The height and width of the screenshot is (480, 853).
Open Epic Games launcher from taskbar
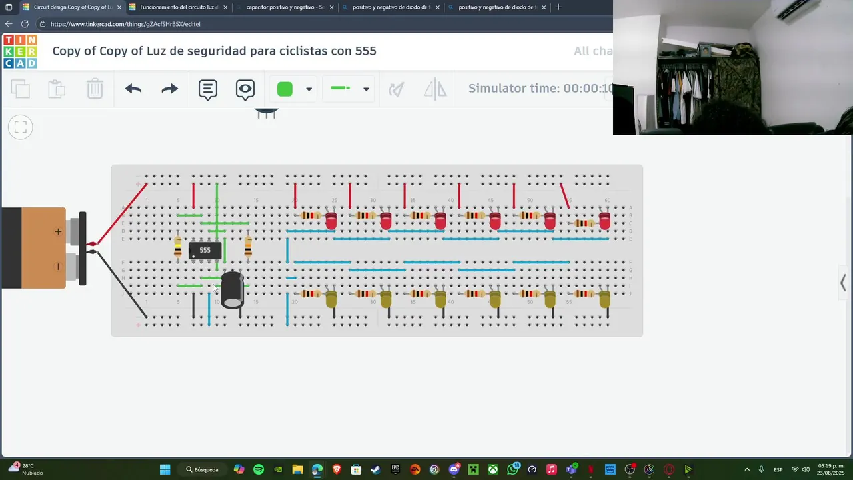[395, 469]
